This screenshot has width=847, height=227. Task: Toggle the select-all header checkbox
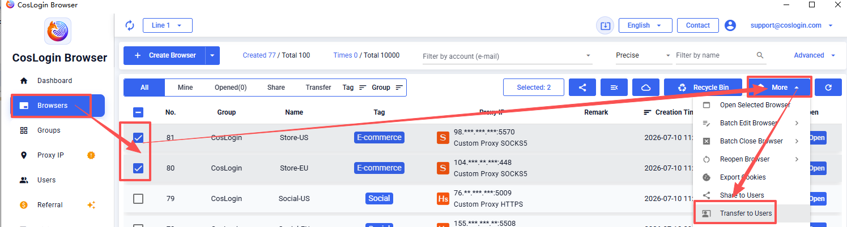(138, 112)
